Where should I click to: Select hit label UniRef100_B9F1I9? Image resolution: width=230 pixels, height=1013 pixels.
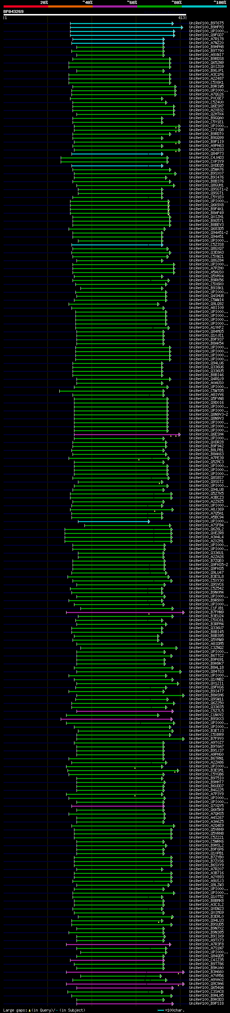point(206,142)
